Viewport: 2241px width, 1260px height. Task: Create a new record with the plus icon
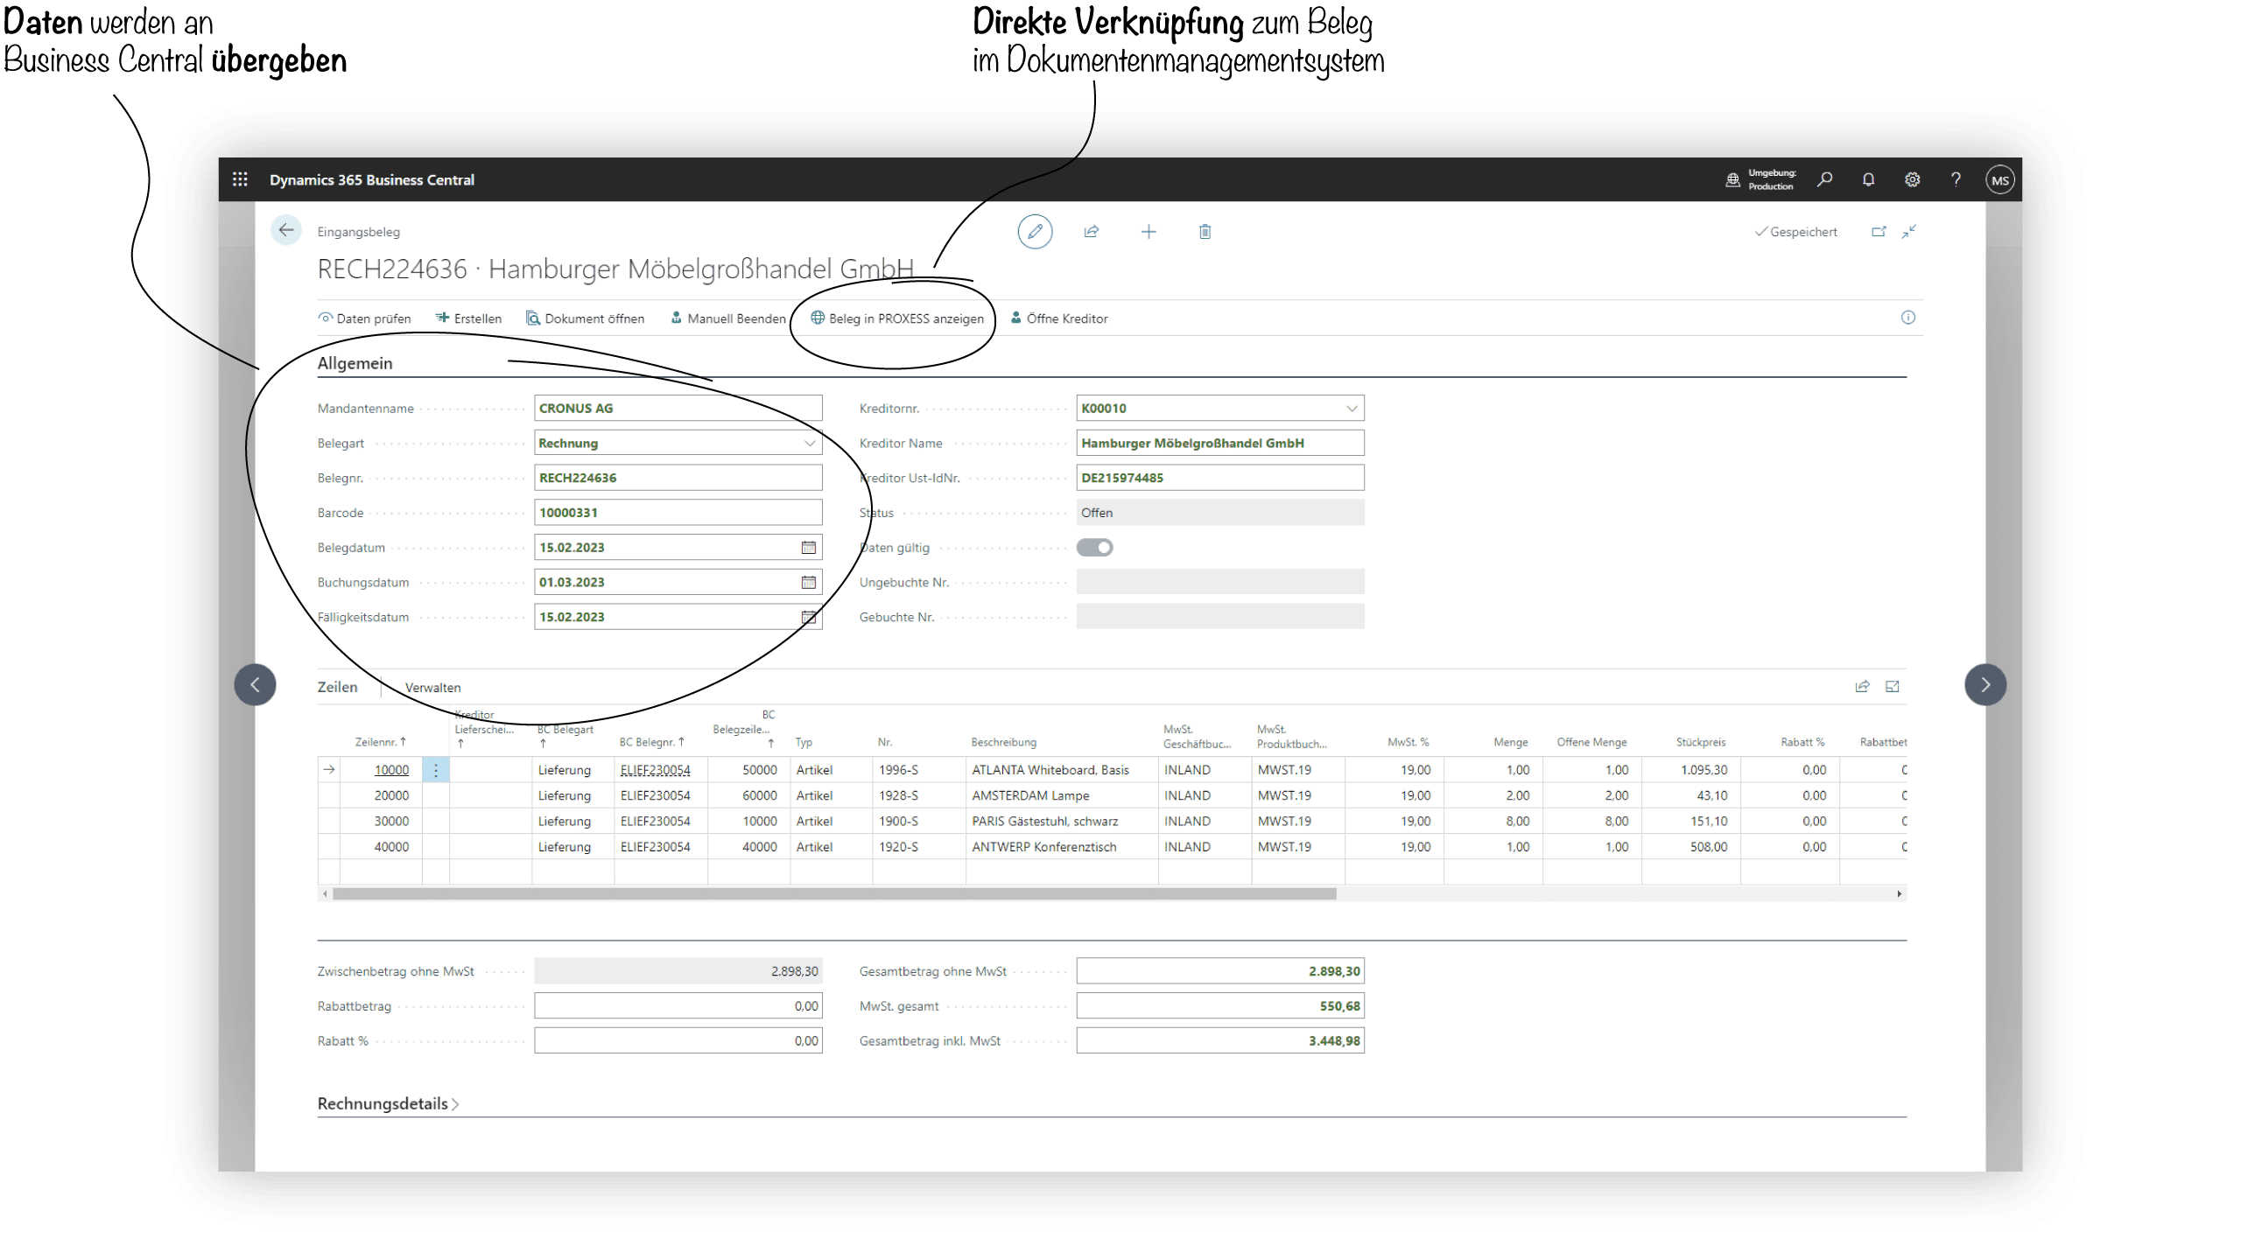coord(1149,231)
